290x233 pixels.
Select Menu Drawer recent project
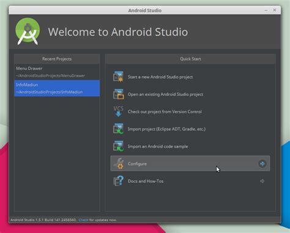point(57,72)
